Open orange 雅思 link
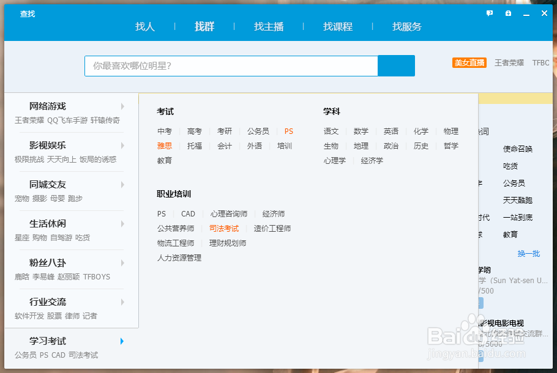Screen dimensions: 557x373 coord(165,146)
